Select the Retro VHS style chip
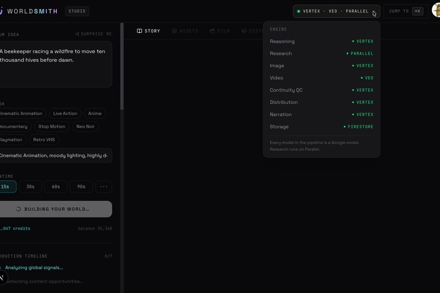The height and width of the screenshot is (293, 440). pos(44,140)
